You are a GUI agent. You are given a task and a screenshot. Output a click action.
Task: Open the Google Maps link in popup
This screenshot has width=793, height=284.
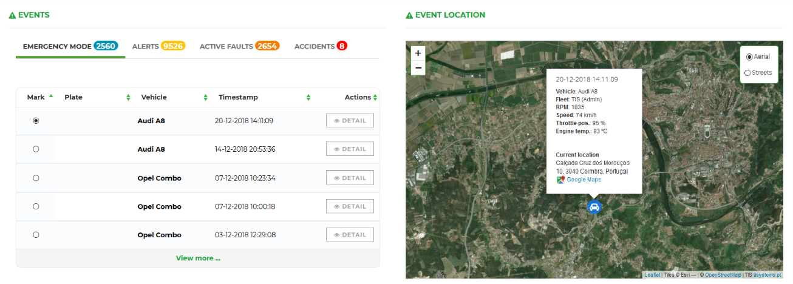click(584, 180)
